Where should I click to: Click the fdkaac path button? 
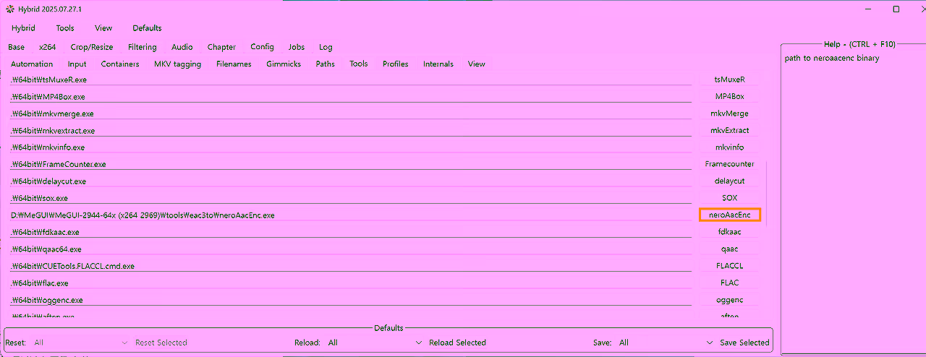point(729,232)
